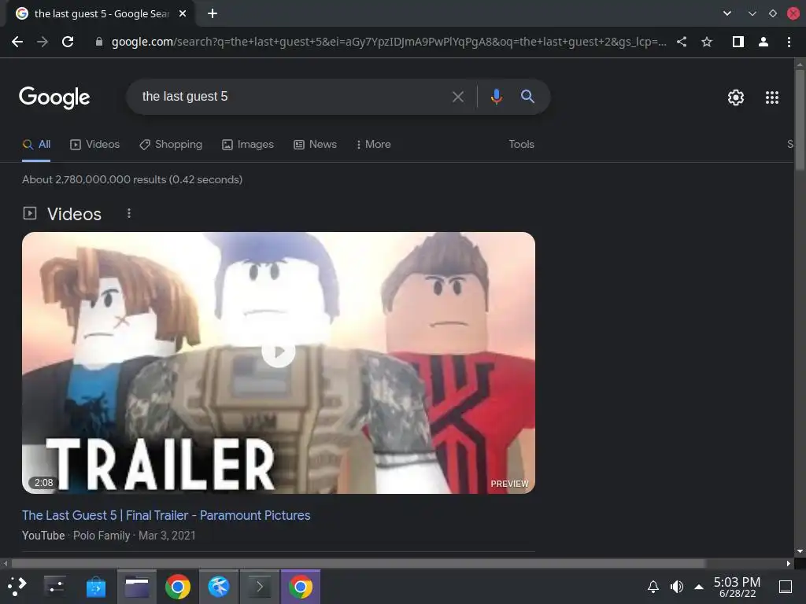The width and height of the screenshot is (806, 604).
Task: Open system settings from taskbar
Action: 55,587
